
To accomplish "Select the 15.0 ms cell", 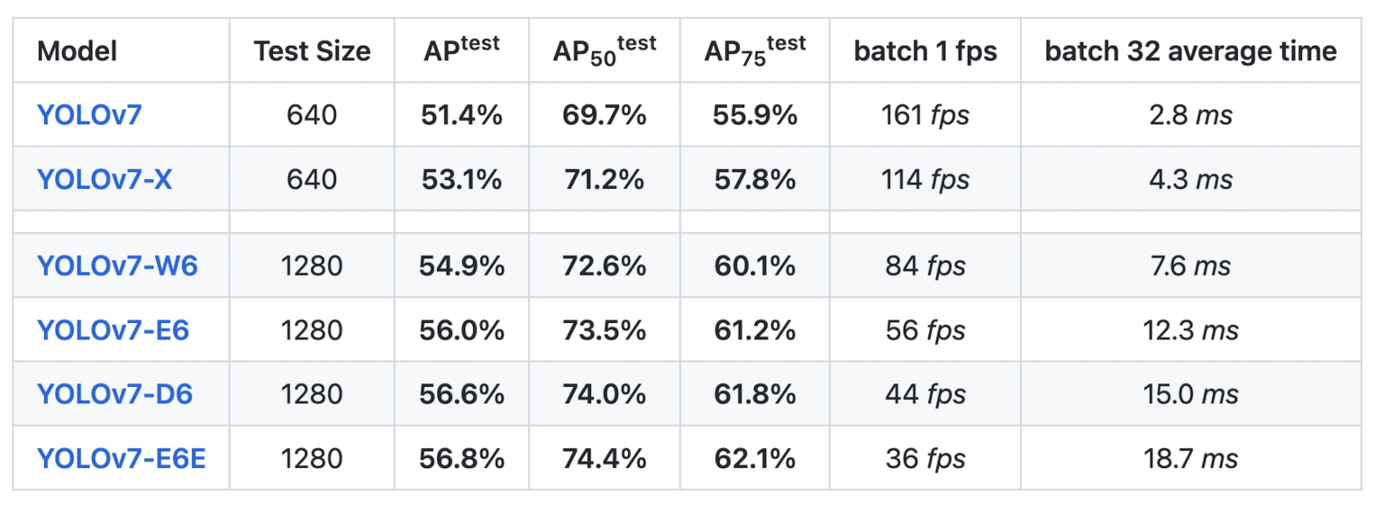I will click(x=1190, y=394).
